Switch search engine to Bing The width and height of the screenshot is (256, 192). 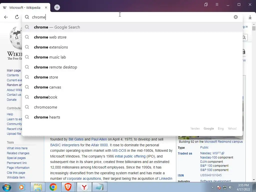click(220, 128)
